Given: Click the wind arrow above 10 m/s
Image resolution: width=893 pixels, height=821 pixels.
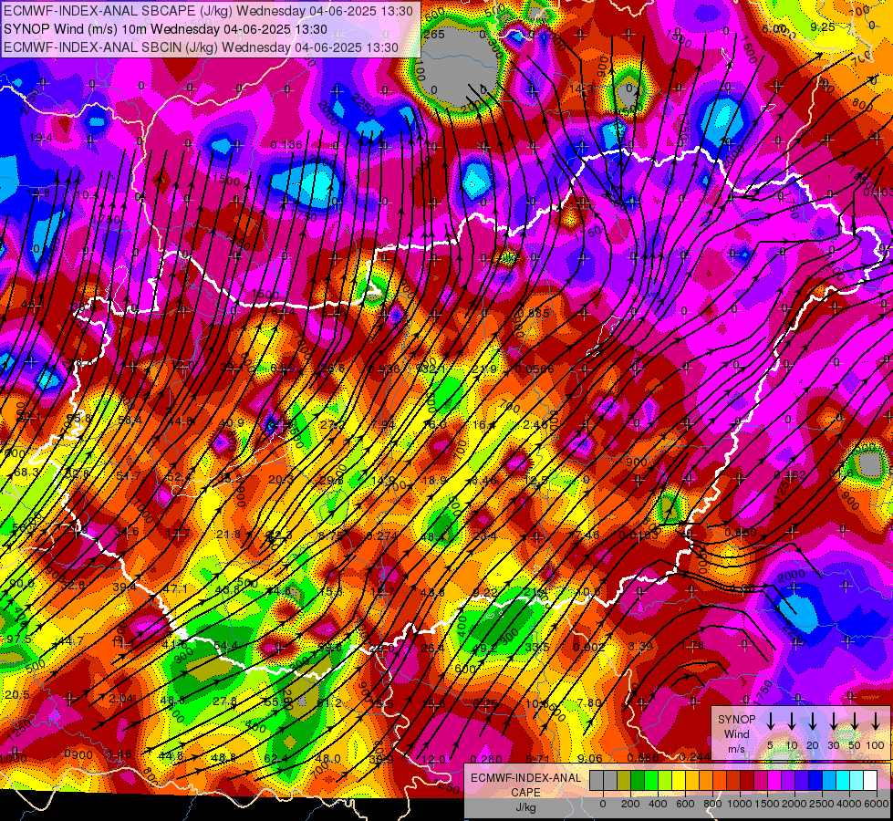Looking at the screenshot, I should click(x=792, y=721).
